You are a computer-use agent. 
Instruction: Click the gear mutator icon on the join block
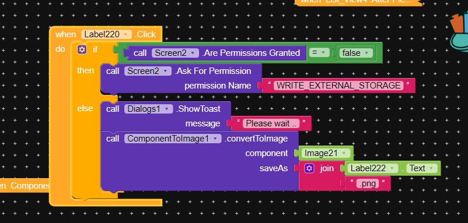click(309, 168)
